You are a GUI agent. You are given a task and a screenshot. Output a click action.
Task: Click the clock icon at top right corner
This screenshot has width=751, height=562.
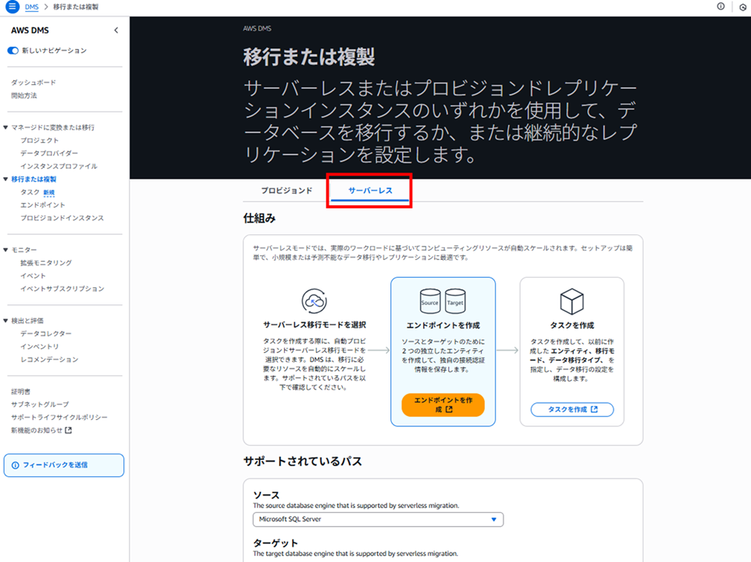tap(743, 7)
